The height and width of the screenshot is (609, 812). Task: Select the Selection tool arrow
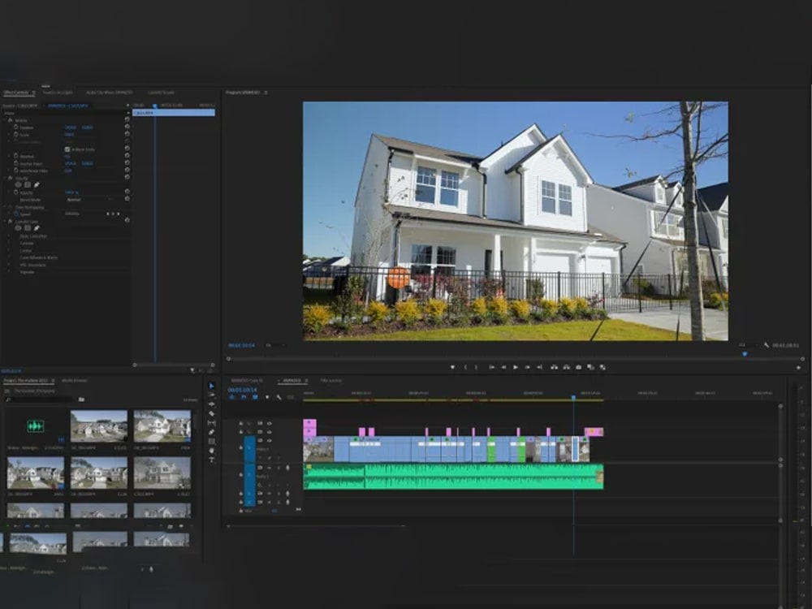(211, 386)
